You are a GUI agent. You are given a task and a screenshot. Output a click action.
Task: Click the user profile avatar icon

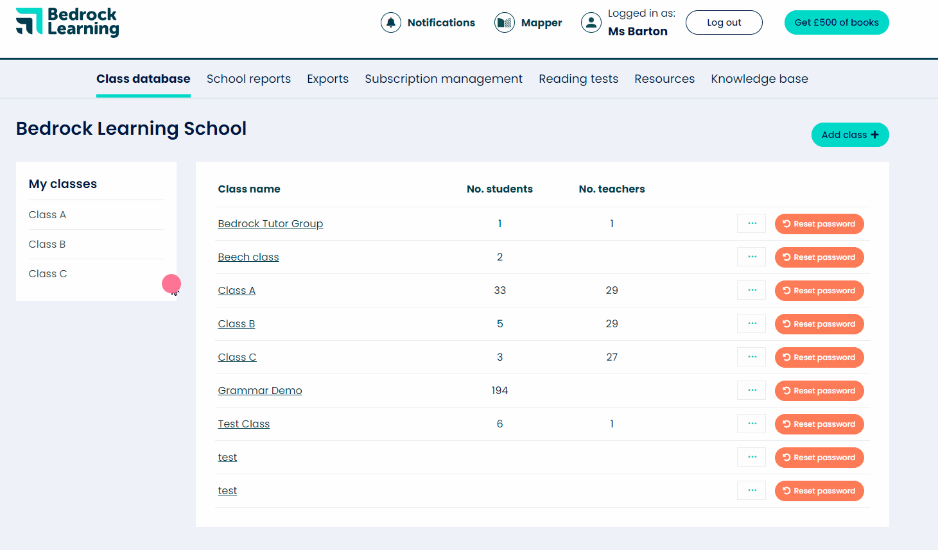pyautogui.click(x=591, y=22)
